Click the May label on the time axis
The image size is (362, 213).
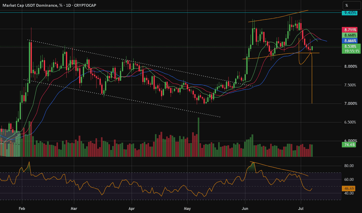tap(187, 209)
